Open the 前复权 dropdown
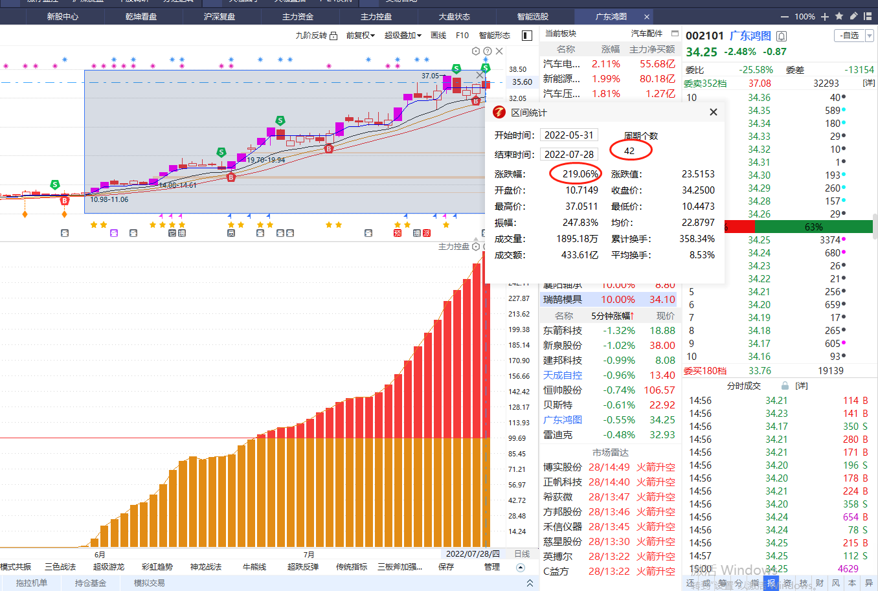 click(x=361, y=36)
